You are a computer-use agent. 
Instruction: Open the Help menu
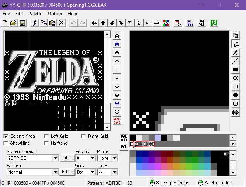point(72,14)
